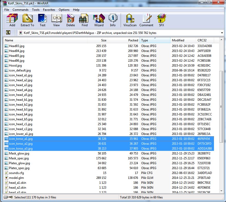The image size is (226, 202).
Task: Sort files by Name column header
Action: coord(45,40)
